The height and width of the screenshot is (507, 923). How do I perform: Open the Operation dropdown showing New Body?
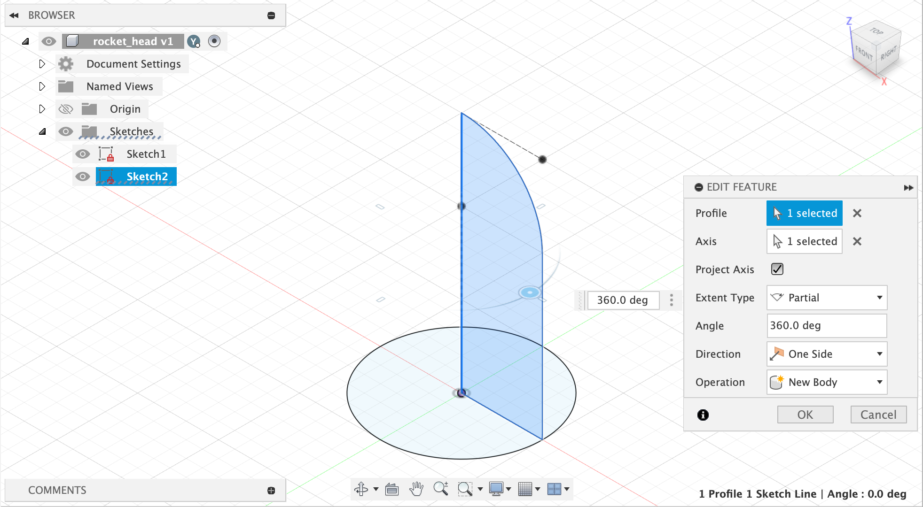coord(826,382)
